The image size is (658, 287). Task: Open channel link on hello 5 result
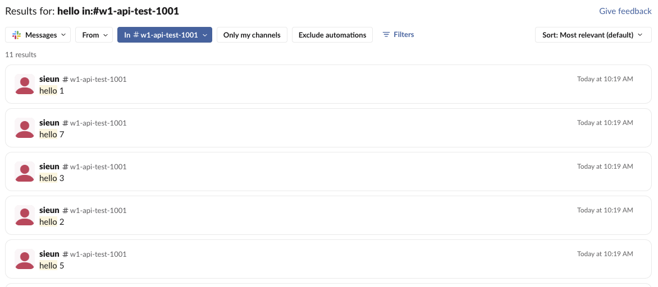coord(94,254)
